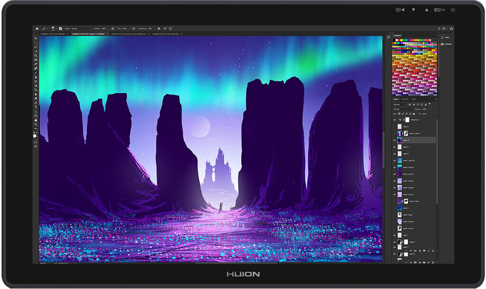This screenshot has width=486, height=289.
Task: Select the Clone Stamp tool
Action: pyautogui.click(x=36, y=77)
